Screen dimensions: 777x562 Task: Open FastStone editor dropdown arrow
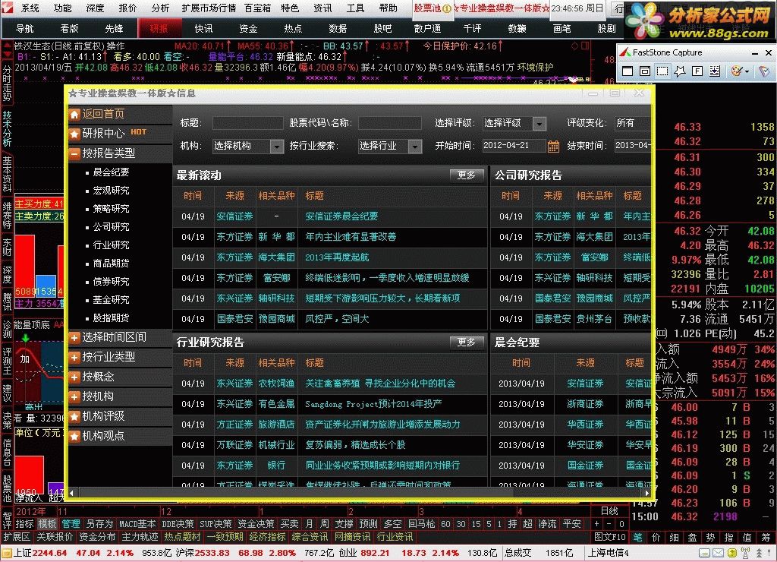coord(747,71)
